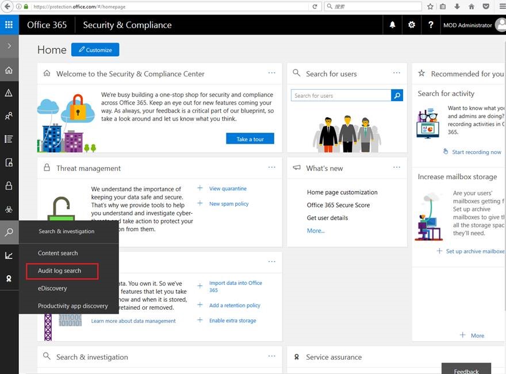Image resolution: width=506 pixels, height=374 pixels.
Task: Click Enable extra storage link
Action: pos(233,321)
